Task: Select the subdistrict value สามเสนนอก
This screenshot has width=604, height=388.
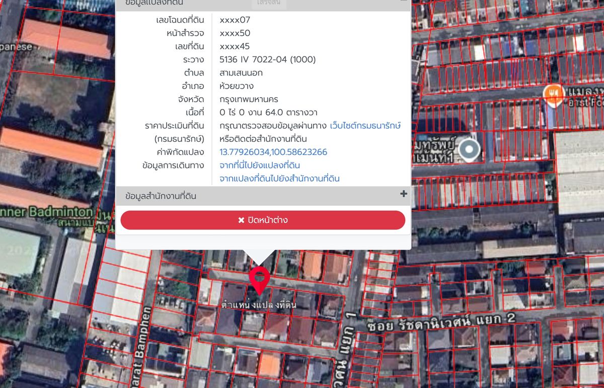Action: (x=241, y=72)
